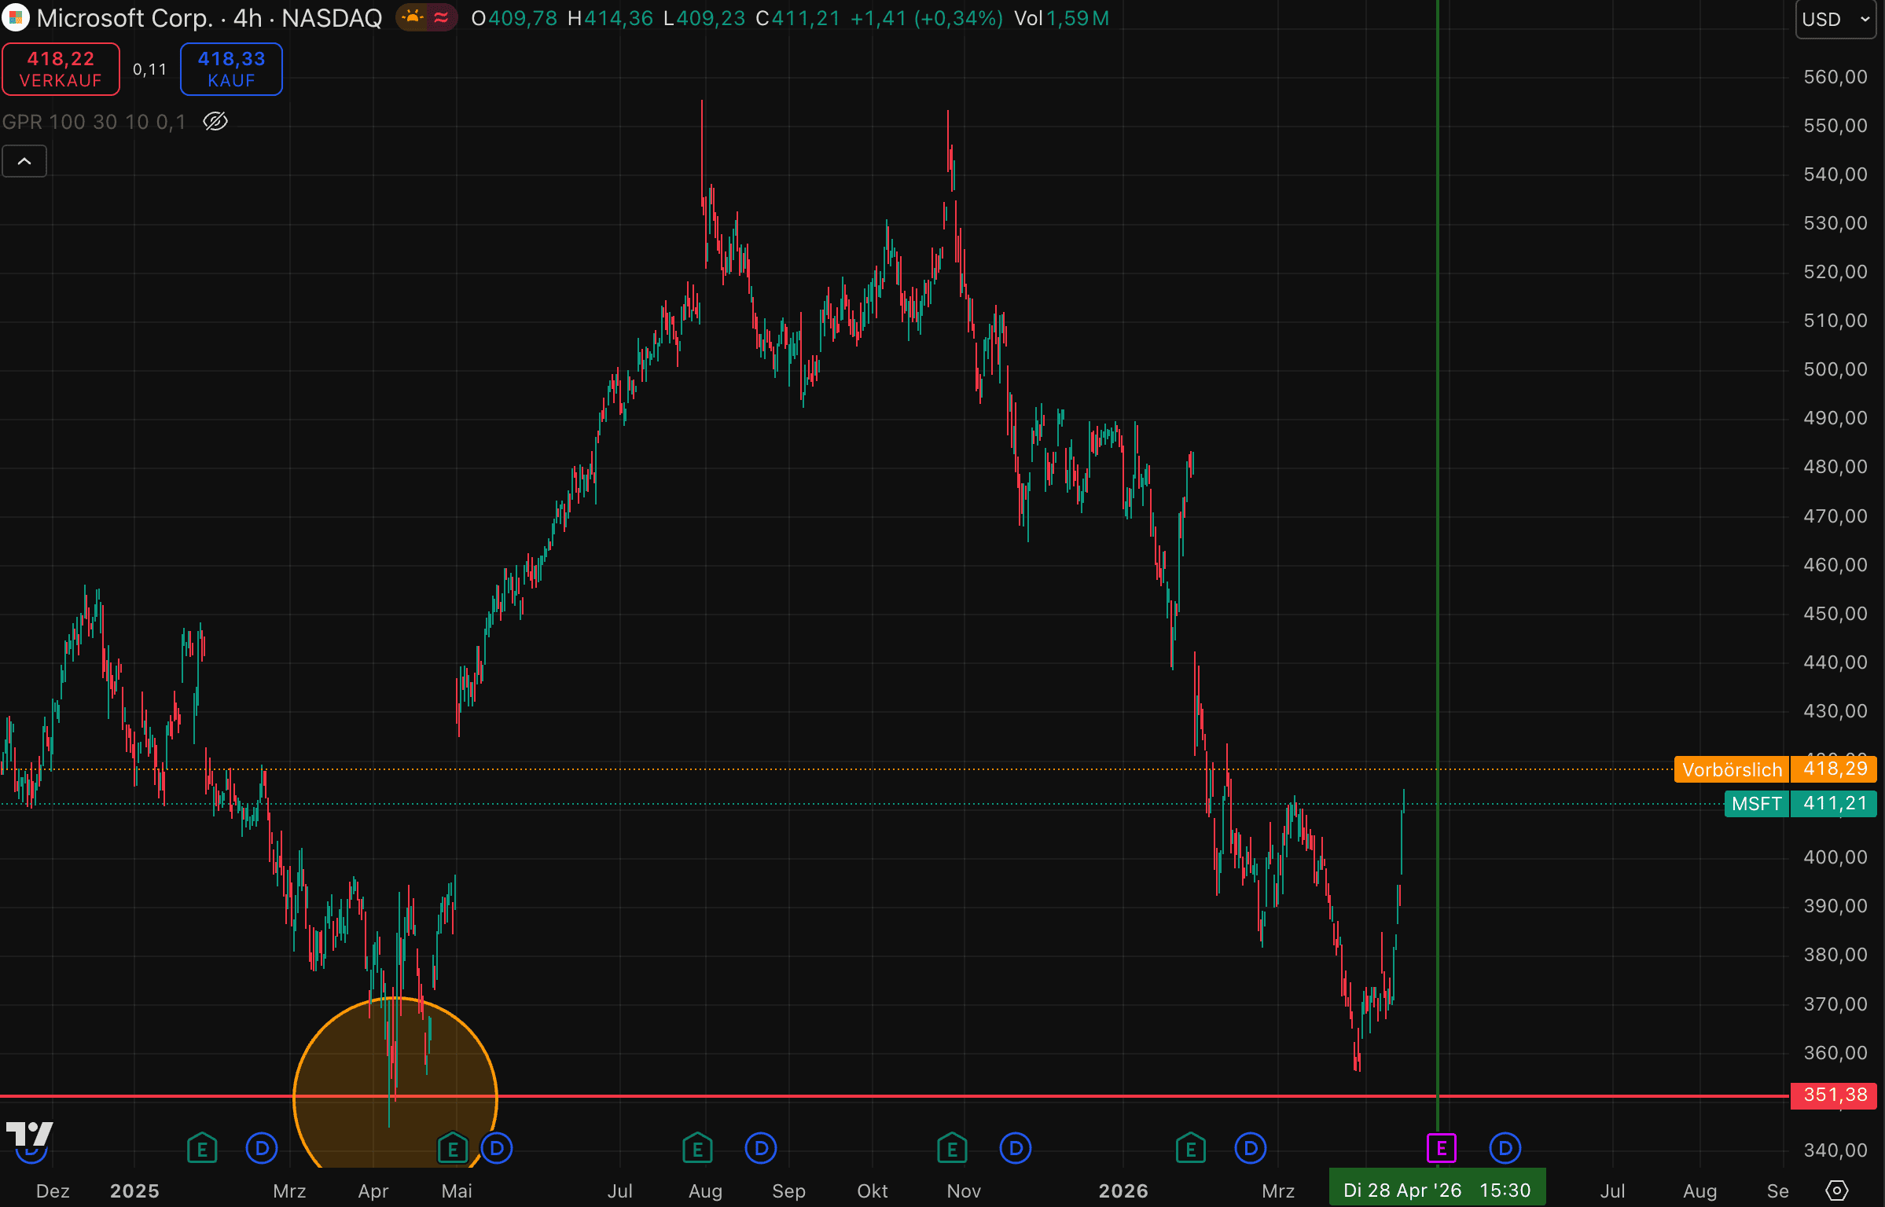Click the Vorbörslich 418,29 price label
Screen dimensions: 1885x1207
[1774, 769]
